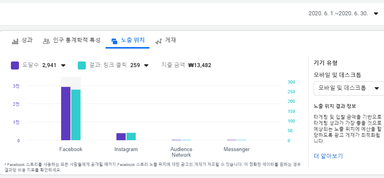Screen dimensions: 384x178
Task: Click the 더 알아보기 link
Action: click(x=328, y=156)
